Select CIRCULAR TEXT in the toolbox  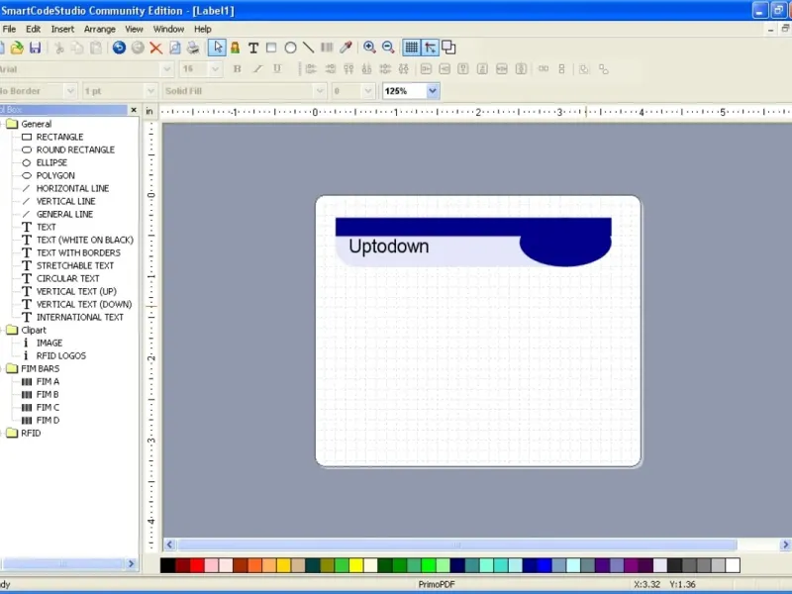[x=67, y=278]
